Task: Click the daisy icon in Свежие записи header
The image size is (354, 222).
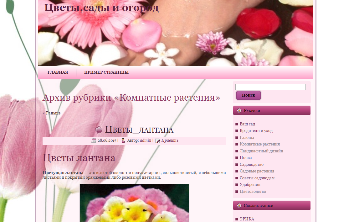Action: [239, 205]
